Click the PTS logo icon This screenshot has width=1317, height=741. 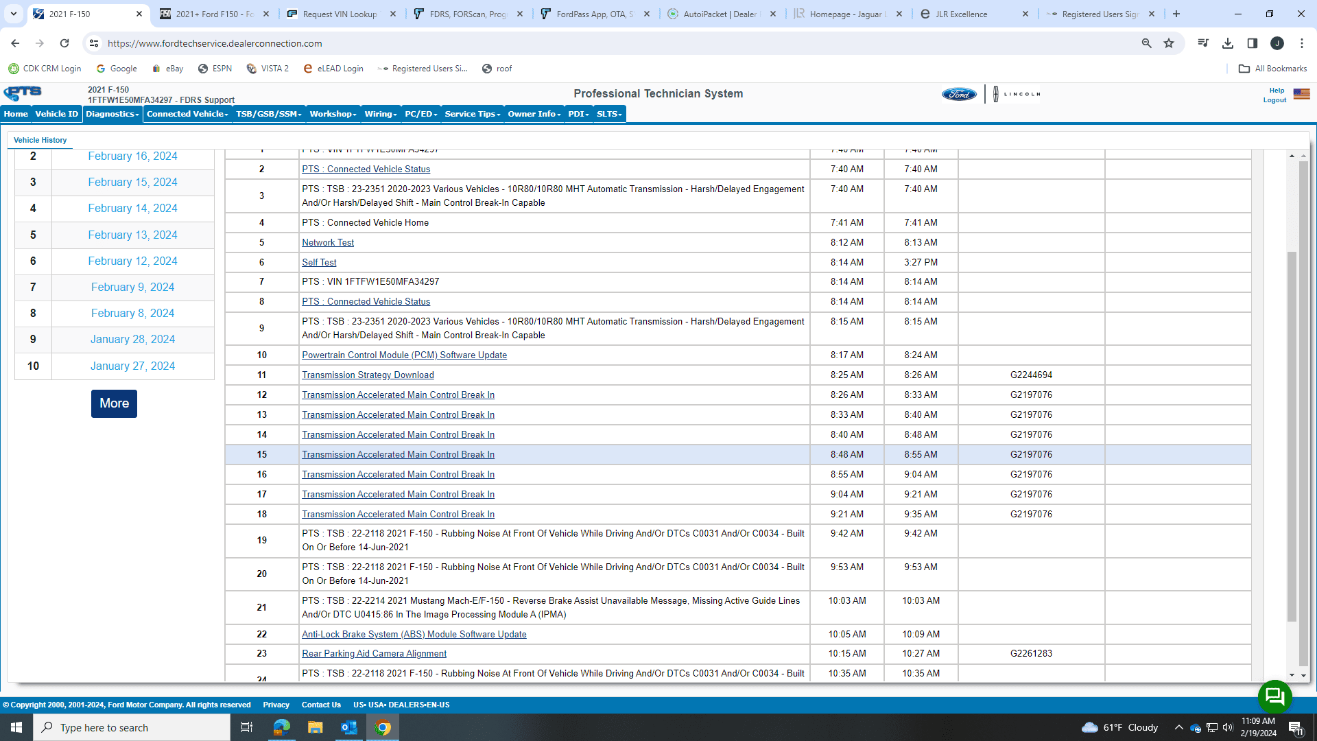pyautogui.click(x=23, y=93)
